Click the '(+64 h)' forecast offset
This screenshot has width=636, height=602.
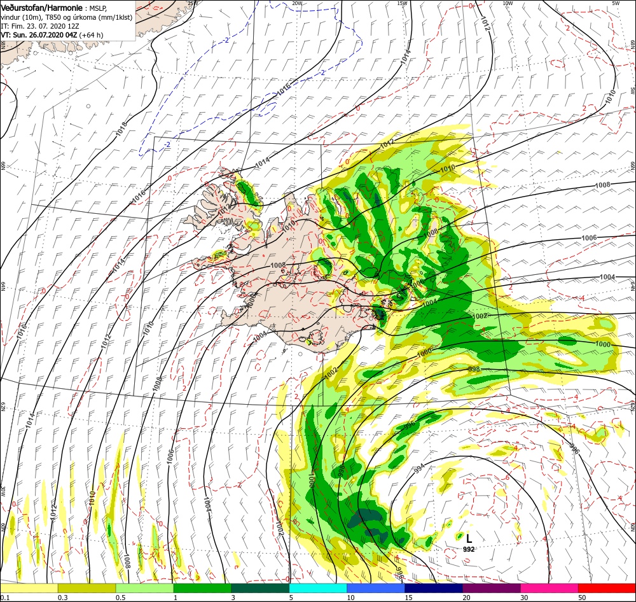click(x=91, y=35)
